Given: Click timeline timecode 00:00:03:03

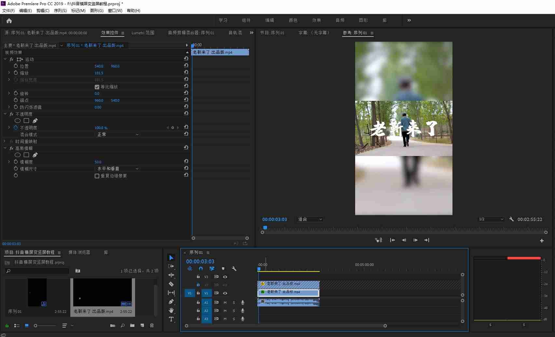Looking at the screenshot, I should [200, 261].
